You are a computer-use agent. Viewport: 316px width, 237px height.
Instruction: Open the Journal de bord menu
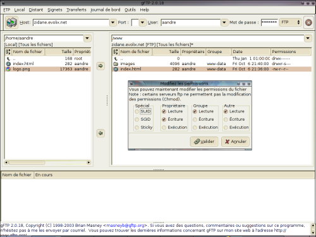pyautogui.click(x=106, y=9)
